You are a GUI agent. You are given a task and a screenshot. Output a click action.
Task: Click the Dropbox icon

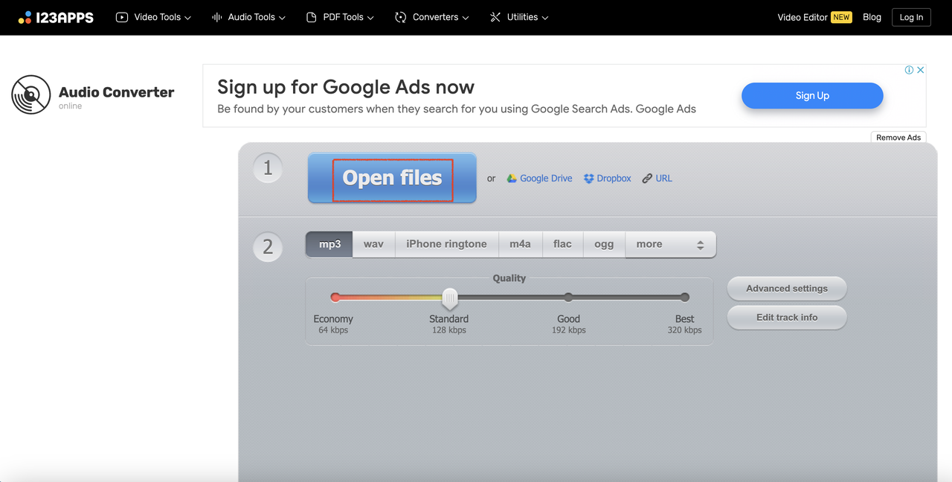coord(588,179)
